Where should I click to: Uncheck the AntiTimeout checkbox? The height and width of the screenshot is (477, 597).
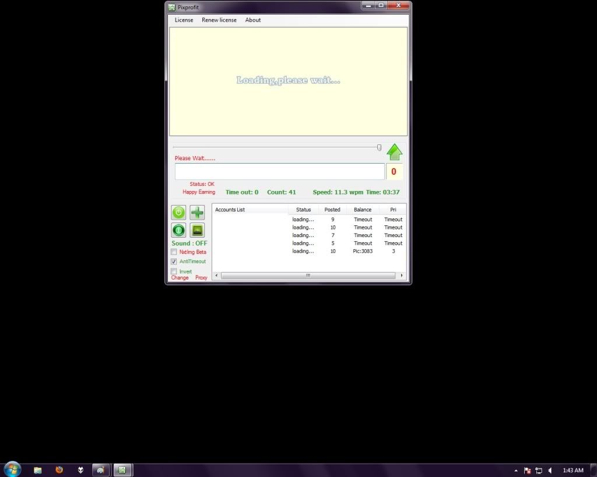pos(174,262)
